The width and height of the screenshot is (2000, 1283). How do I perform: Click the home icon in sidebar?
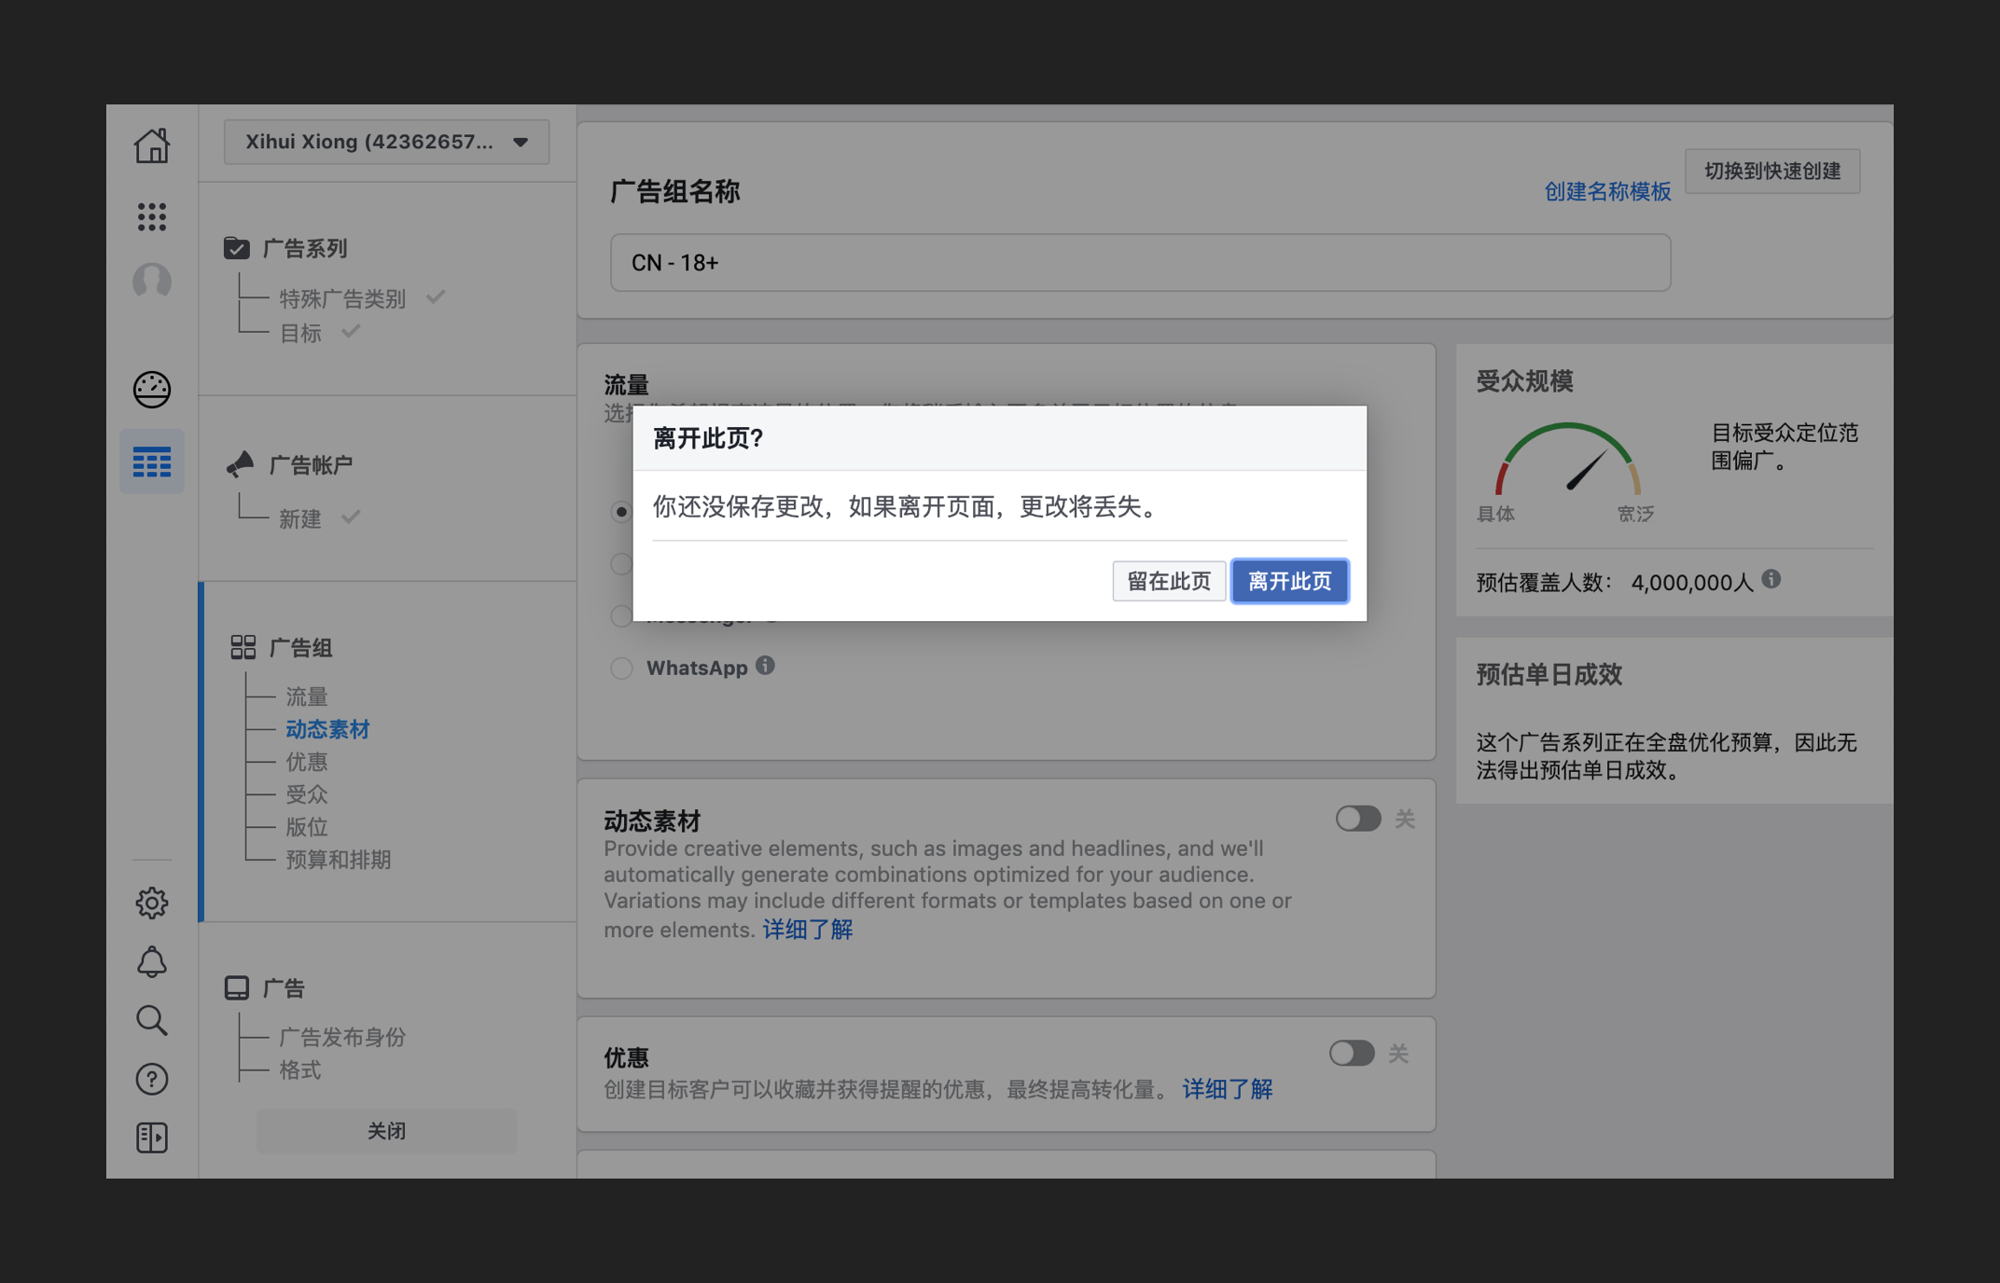(152, 145)
